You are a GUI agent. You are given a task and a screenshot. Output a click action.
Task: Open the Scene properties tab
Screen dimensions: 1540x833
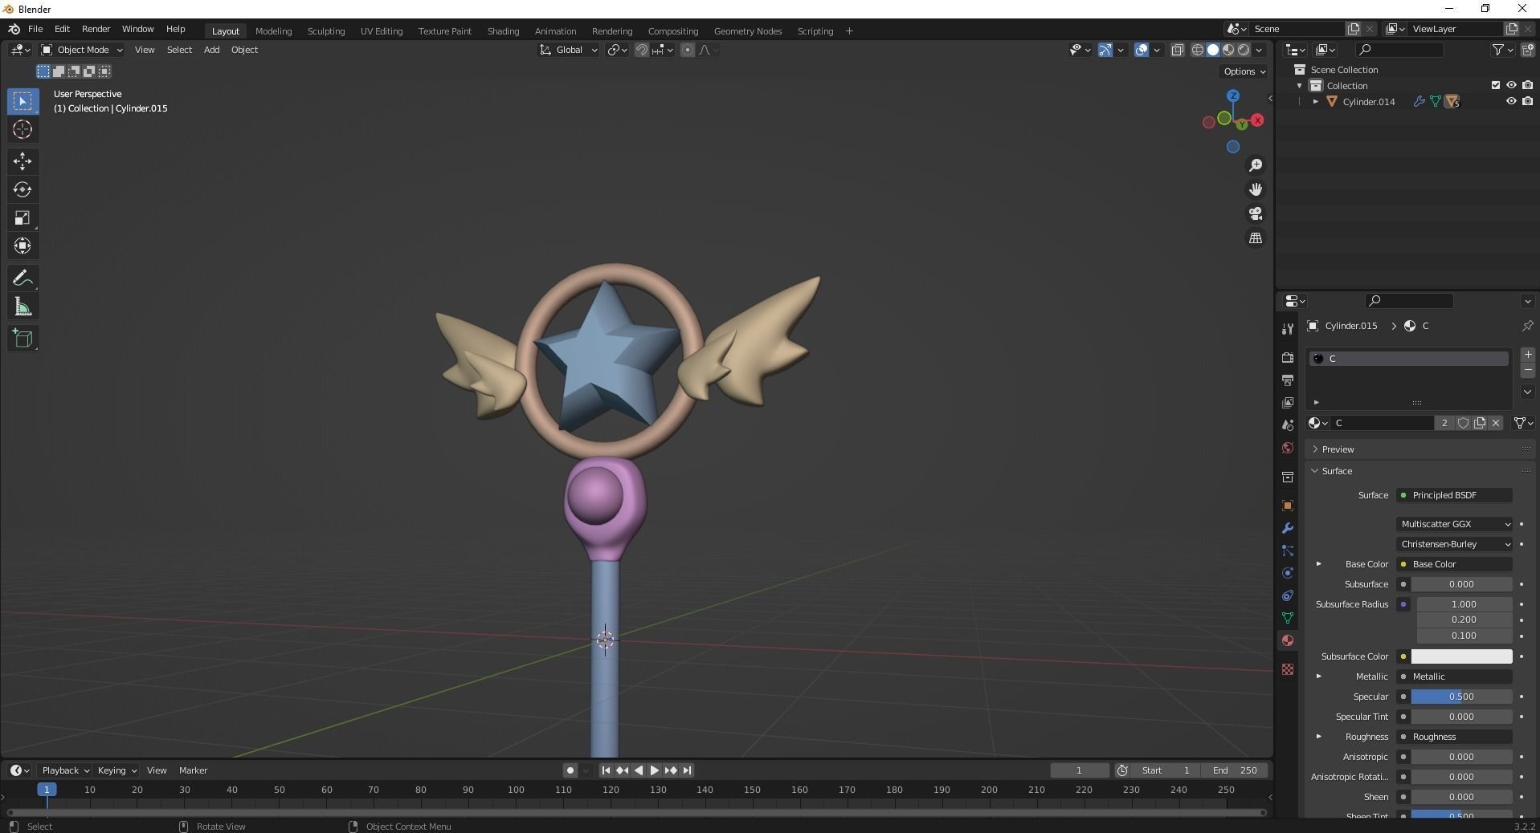1288,425
